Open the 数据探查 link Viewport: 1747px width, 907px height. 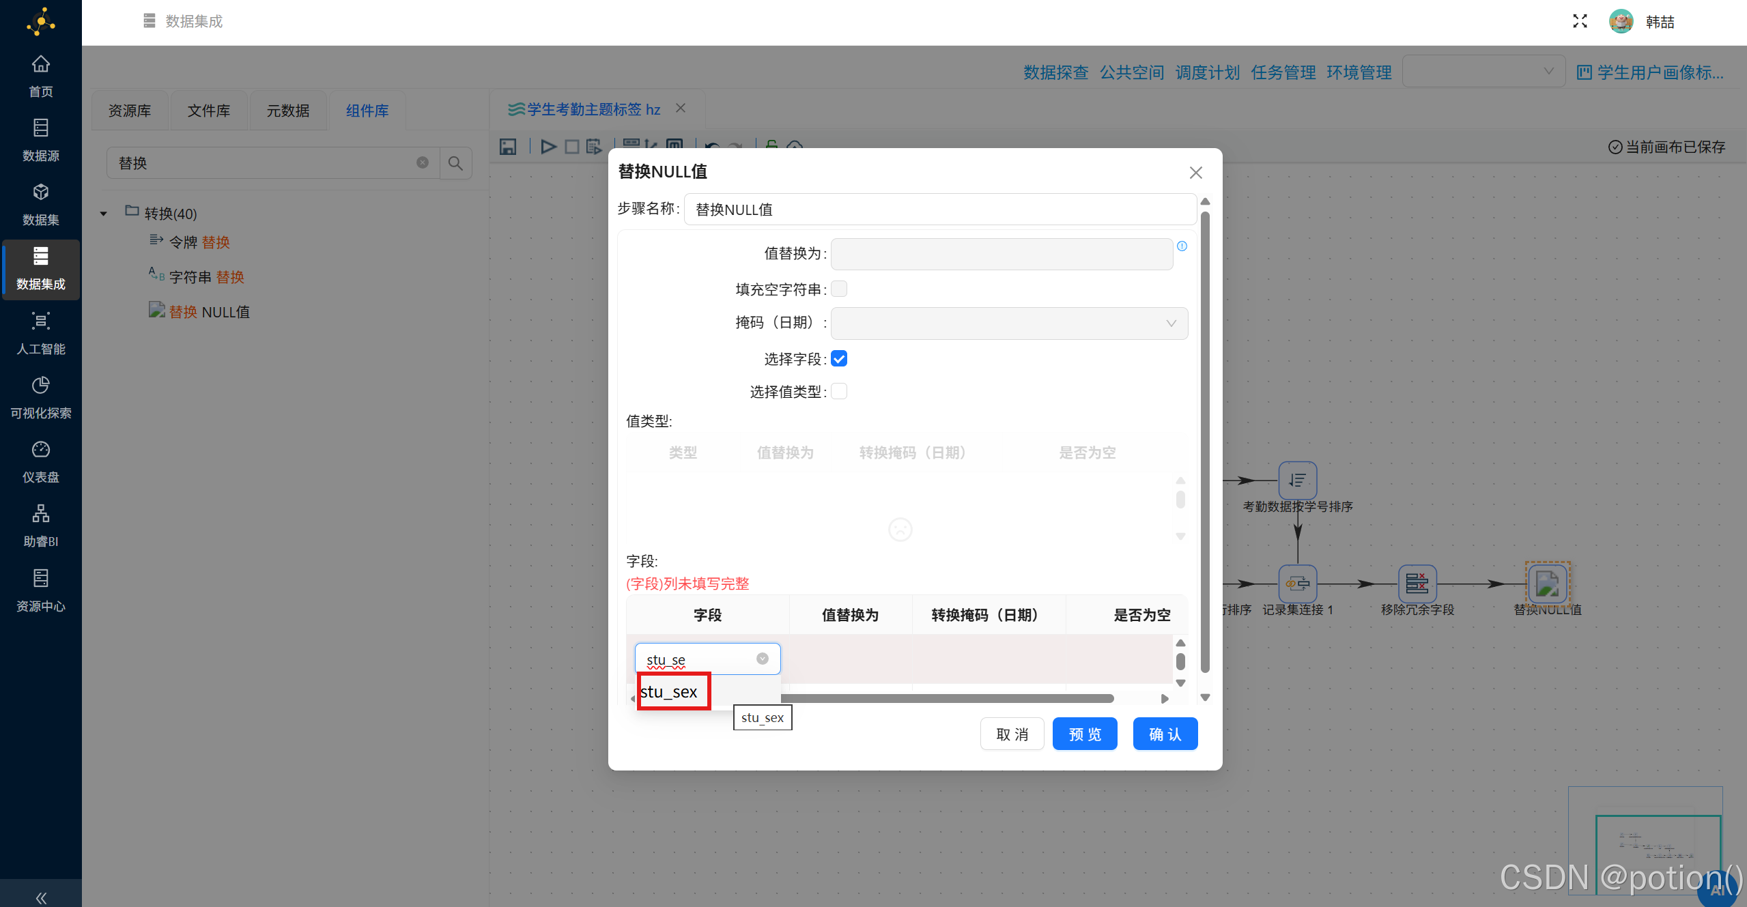click(1055, 72)
